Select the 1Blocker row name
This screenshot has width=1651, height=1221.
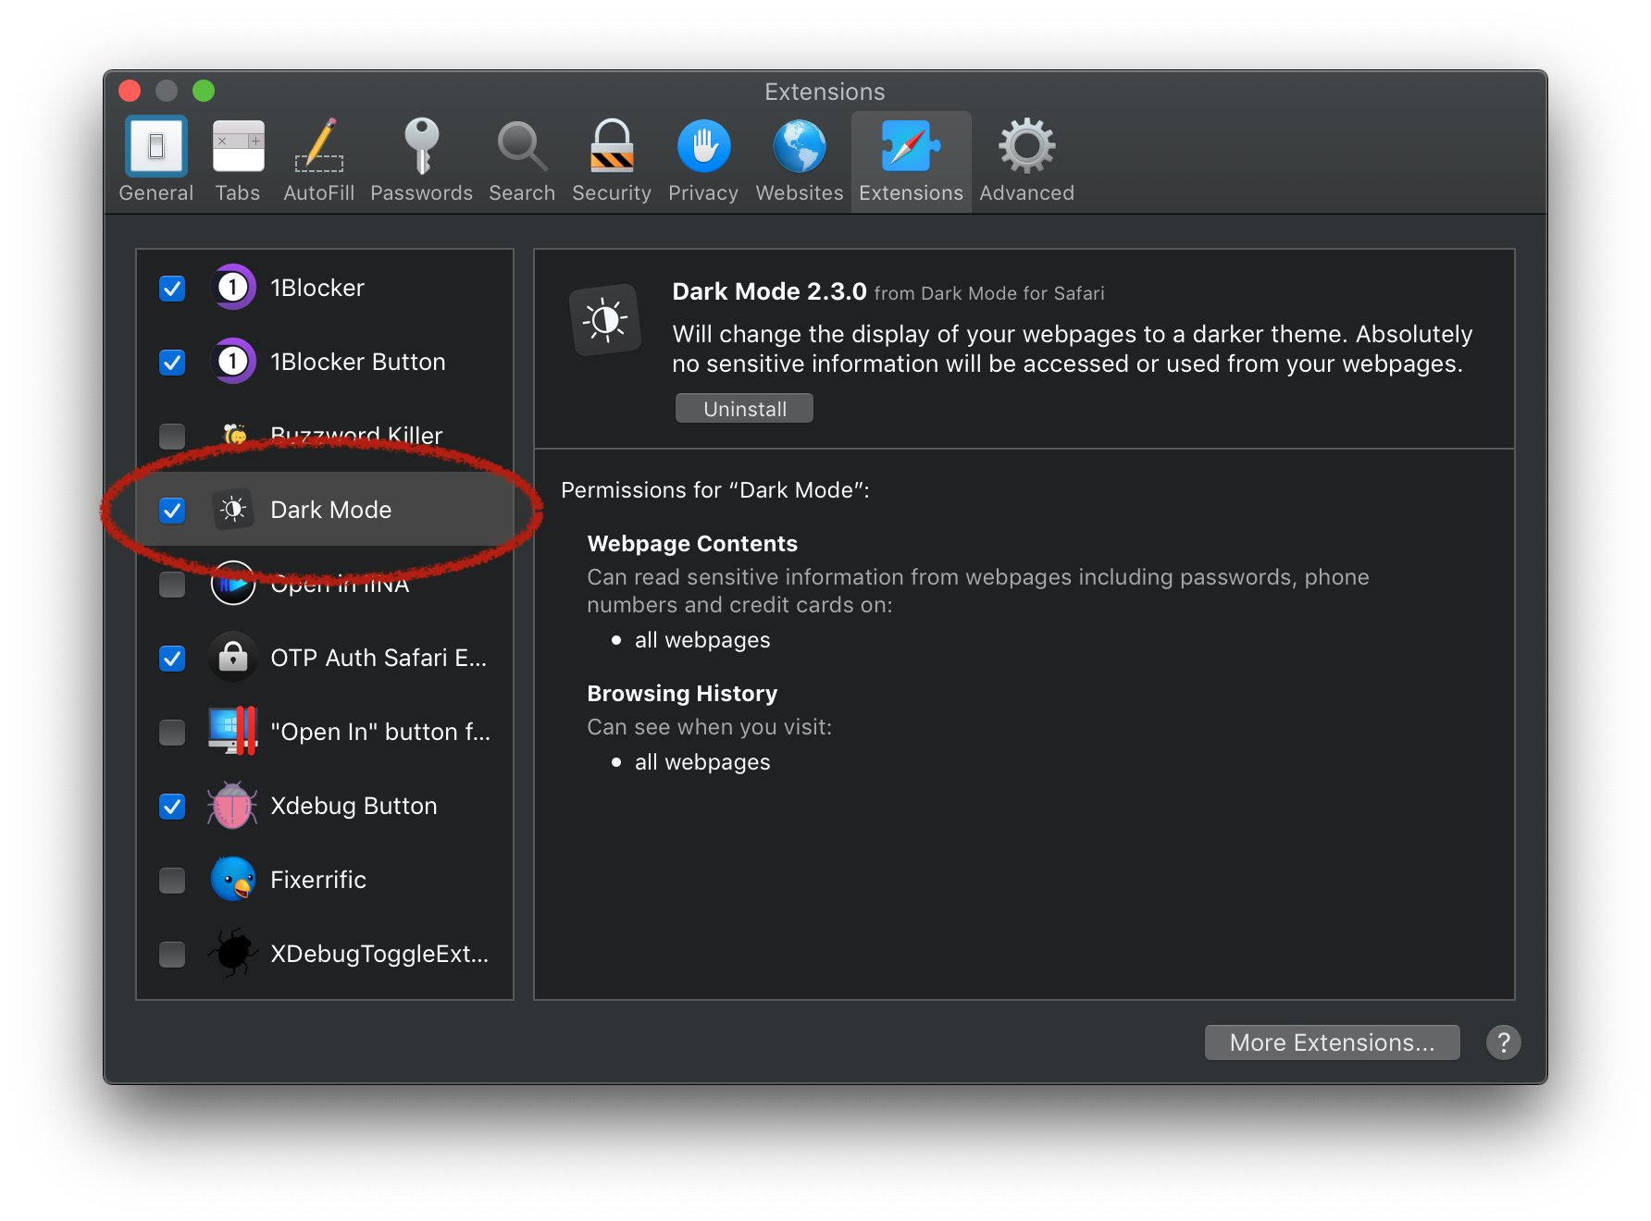point(317,288)
